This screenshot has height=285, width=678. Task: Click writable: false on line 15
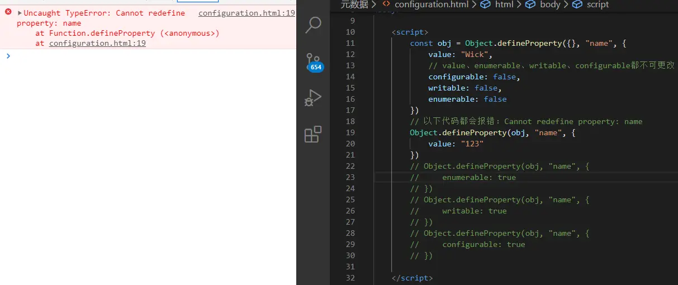[465, 88]
